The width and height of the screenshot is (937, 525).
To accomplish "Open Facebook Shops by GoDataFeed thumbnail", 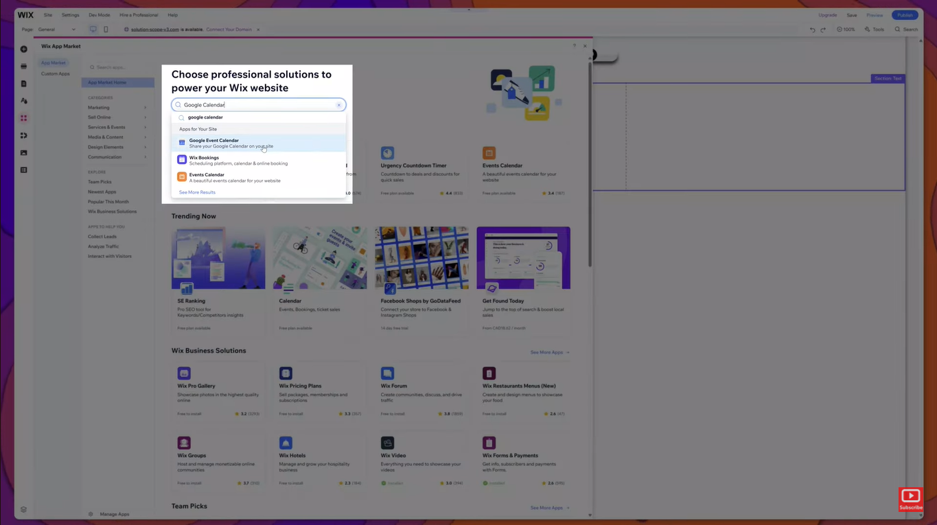I will point(421,258).
